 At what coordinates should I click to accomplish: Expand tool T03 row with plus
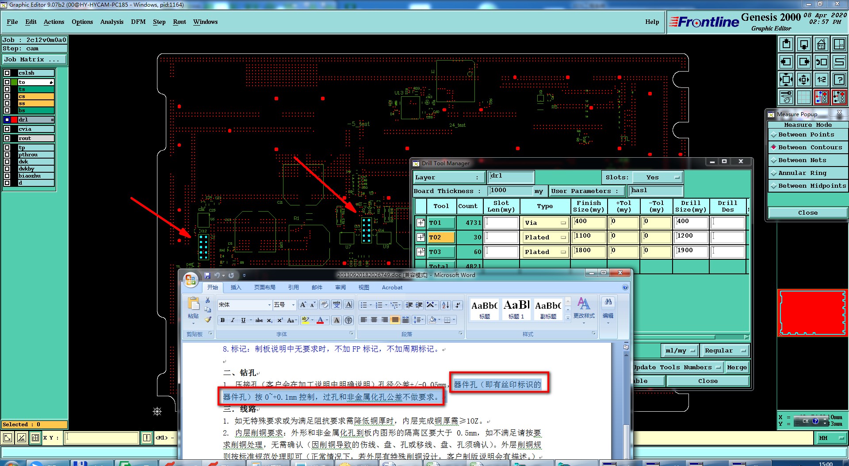421,252
